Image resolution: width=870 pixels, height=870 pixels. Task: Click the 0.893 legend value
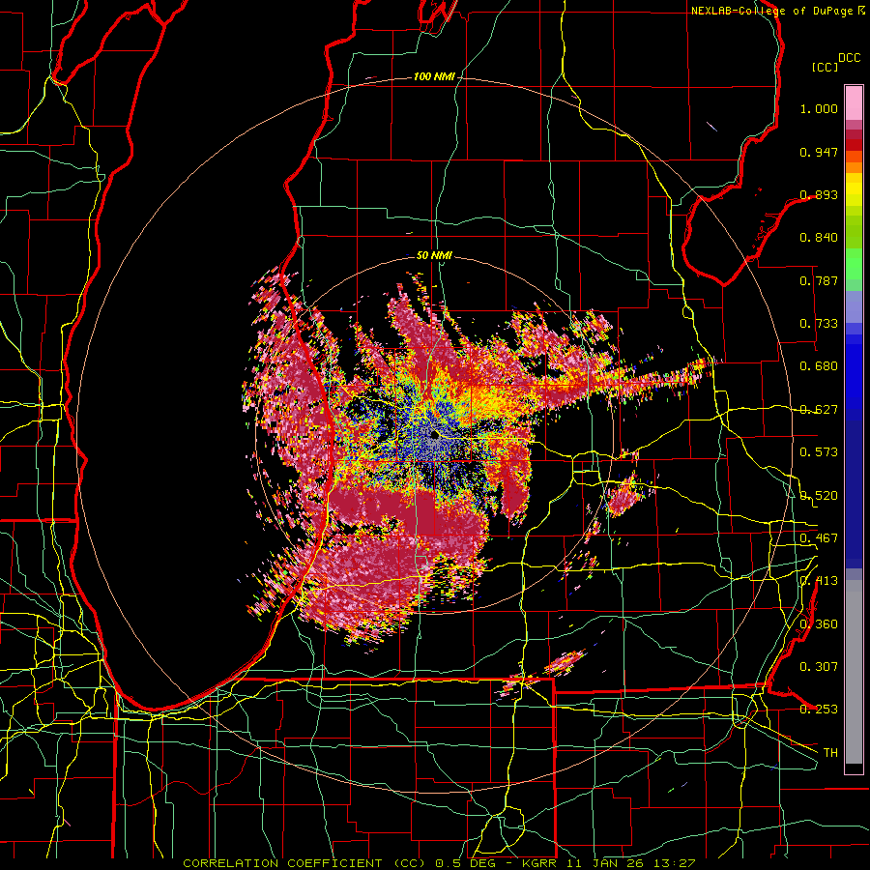click(x=819, y=194)
